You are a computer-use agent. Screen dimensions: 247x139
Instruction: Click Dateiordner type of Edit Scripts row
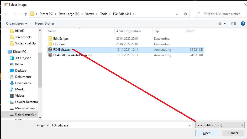click(162, 39)
